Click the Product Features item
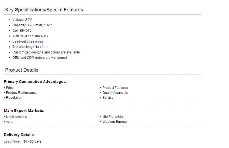The width and height of the screenshot is (229, 148). tap(115, 88)
